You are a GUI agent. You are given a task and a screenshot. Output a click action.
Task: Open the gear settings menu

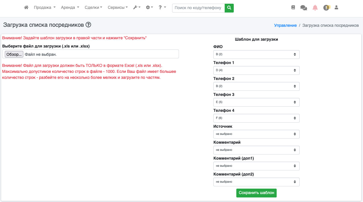149,8
